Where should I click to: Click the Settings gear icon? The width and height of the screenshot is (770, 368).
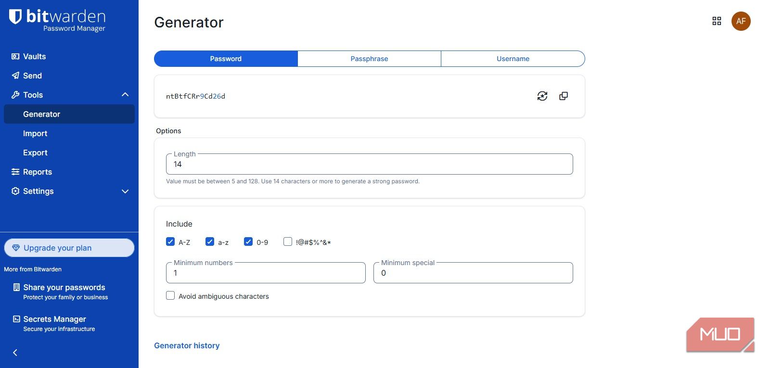click(x=15, y=191)
